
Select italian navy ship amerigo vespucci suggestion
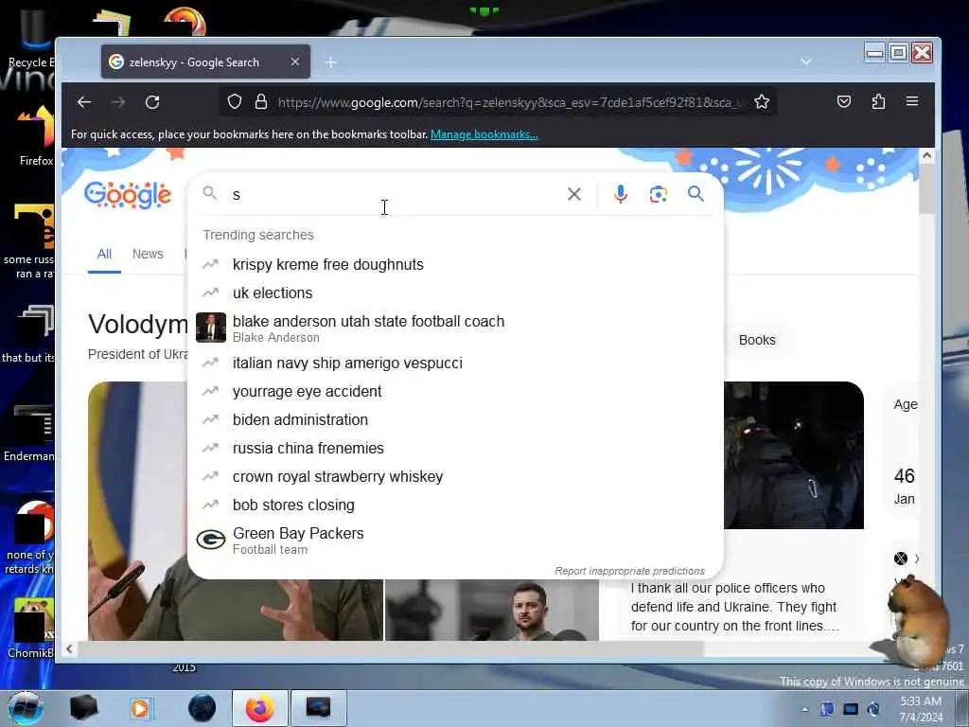pos(455,363)
